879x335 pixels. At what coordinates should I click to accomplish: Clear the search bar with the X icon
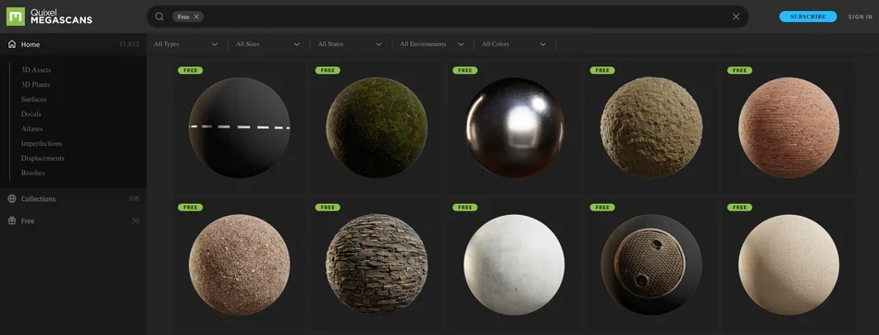[737, 17]
